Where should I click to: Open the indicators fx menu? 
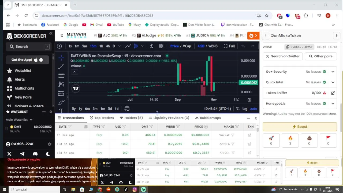pyautogui.click(x=151, y=46)
